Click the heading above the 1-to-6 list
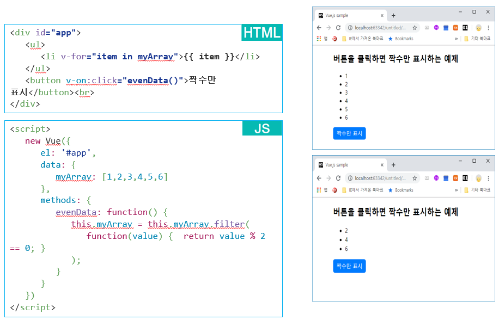This screenshot has width=499, height=320. coord(395,59)
